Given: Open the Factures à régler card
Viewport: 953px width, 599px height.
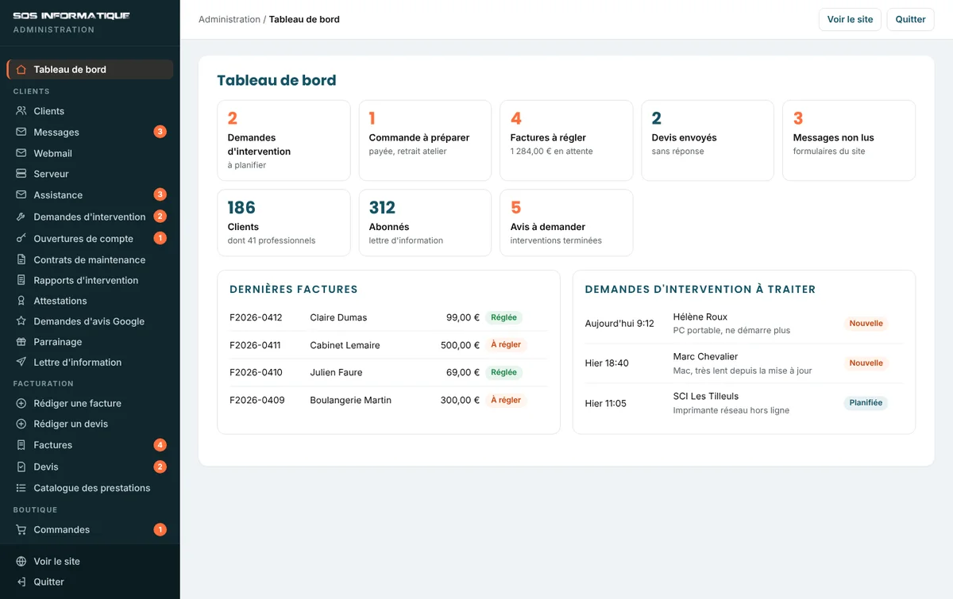Looking at the screenshot, I should tap(566, 140).
